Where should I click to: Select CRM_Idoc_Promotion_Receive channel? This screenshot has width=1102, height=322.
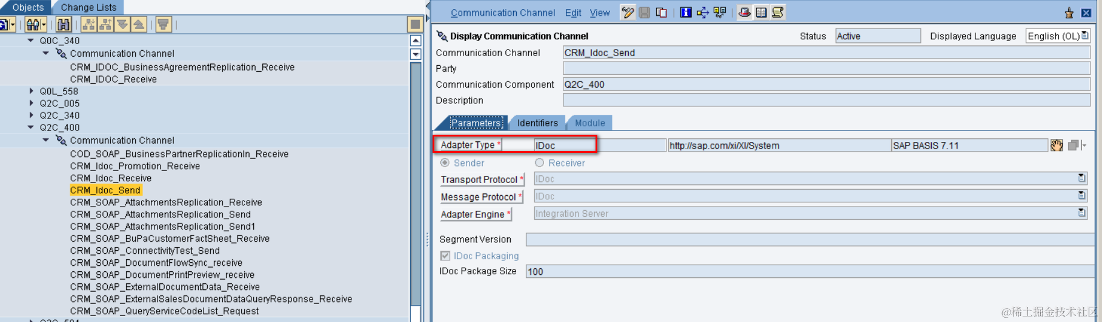coord(135,166)
